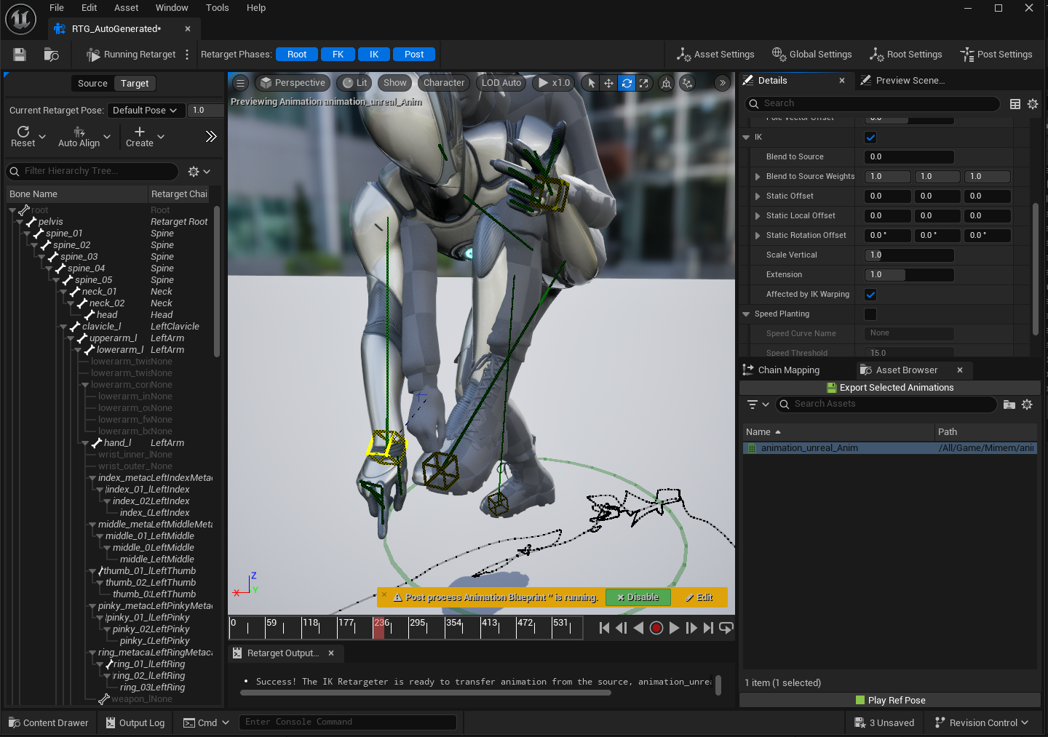
Task: Jump to start of animation
Action: [x=604, y=628]
